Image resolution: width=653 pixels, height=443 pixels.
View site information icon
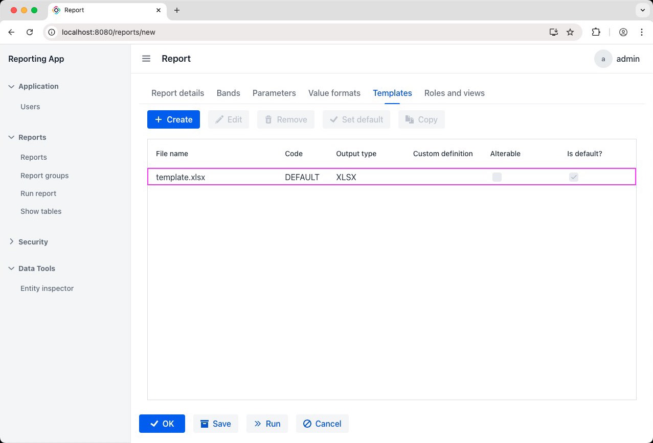[51, 32]
